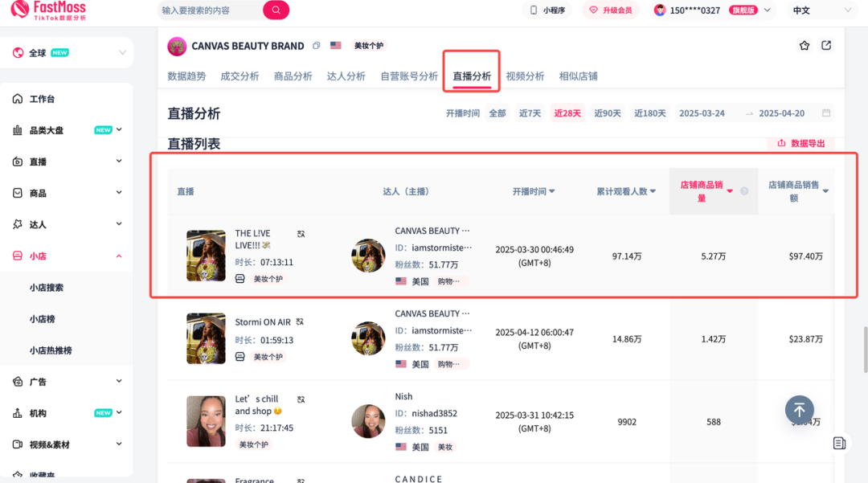Click the 数据导出 export icon
The image size is (868, 483).
[x=780, y=143]
